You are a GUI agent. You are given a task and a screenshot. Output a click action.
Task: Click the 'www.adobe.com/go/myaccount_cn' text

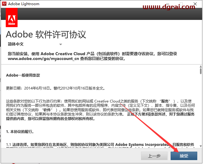pyautogui.click(x=43, y=59)
